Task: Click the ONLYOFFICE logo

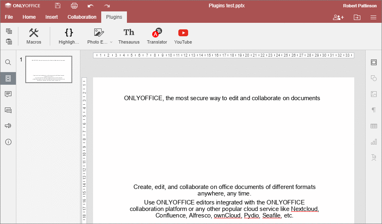Action: click(x=22, y=6)
